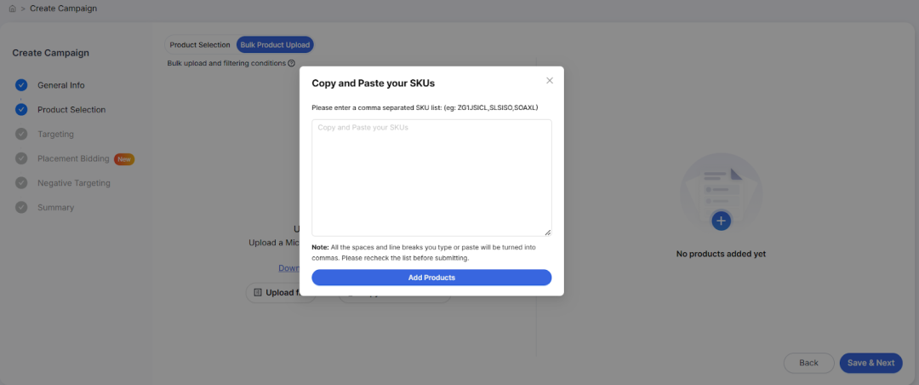Click the Targeting step circle icon

(21, 135)
